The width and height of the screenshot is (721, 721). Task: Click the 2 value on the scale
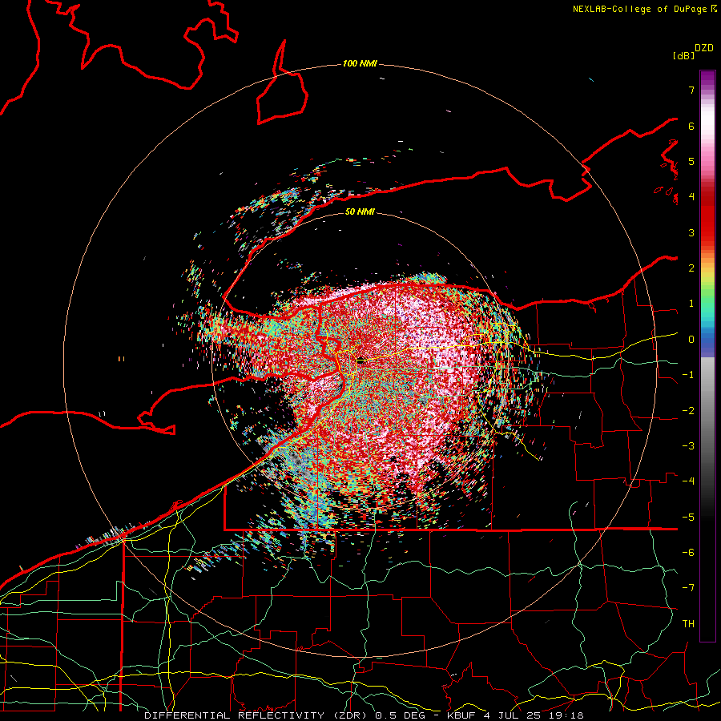(691, 268)
